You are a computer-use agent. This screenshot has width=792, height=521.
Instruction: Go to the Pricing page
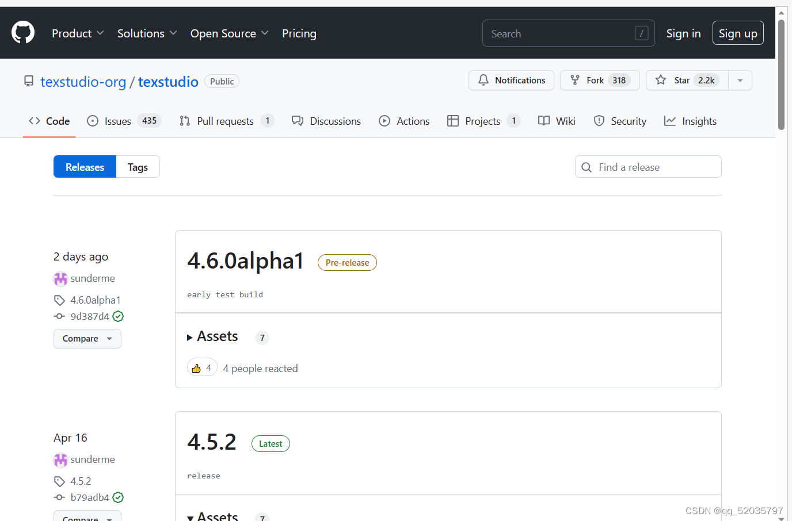click(299, 33)
